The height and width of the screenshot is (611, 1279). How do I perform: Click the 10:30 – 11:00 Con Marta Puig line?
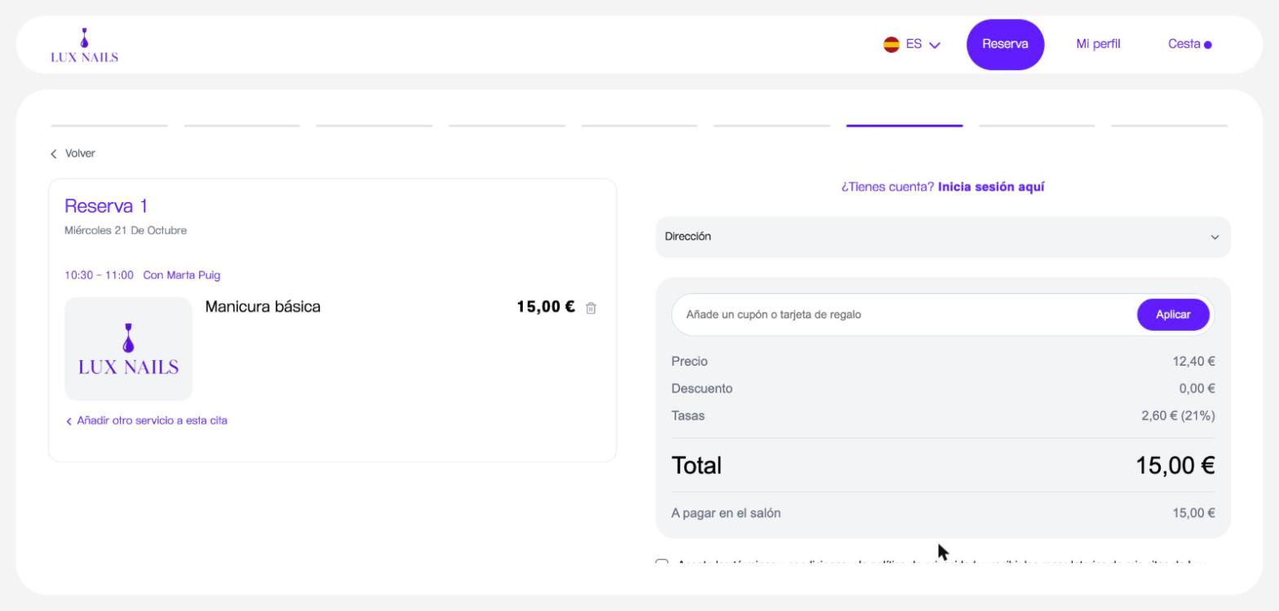(x=143, y=275)
